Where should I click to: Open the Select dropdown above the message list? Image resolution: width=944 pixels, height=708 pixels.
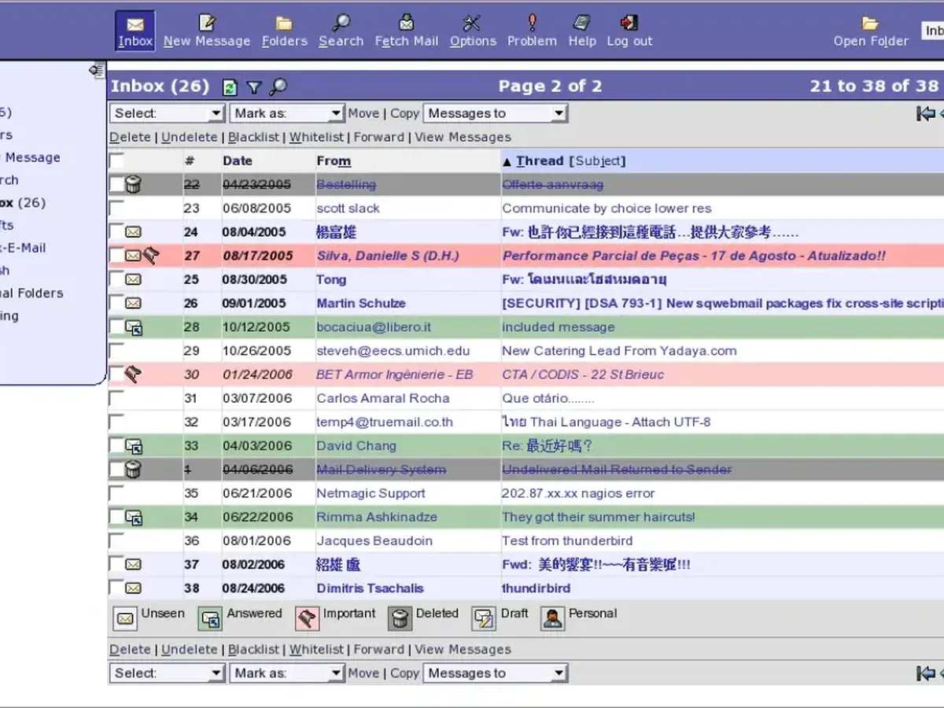tap(168, 113)
